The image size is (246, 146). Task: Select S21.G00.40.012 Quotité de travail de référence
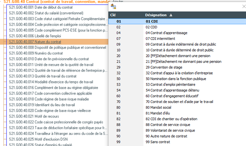point(58,70)
